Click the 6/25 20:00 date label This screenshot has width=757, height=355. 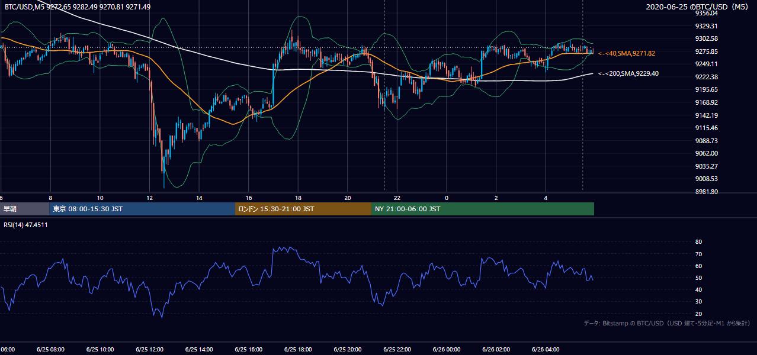(347, 350)
